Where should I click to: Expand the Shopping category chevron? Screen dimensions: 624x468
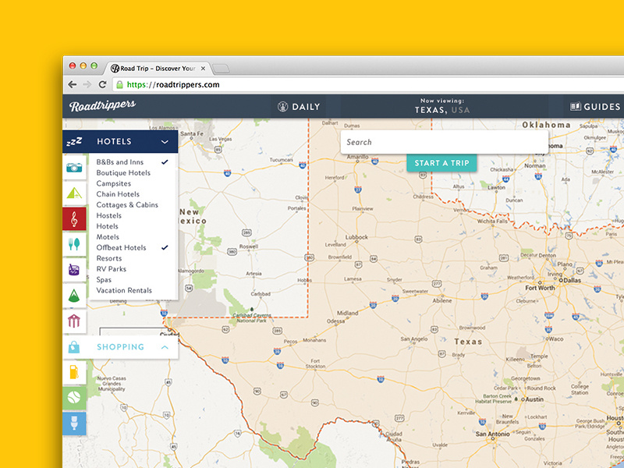point(165,347)
